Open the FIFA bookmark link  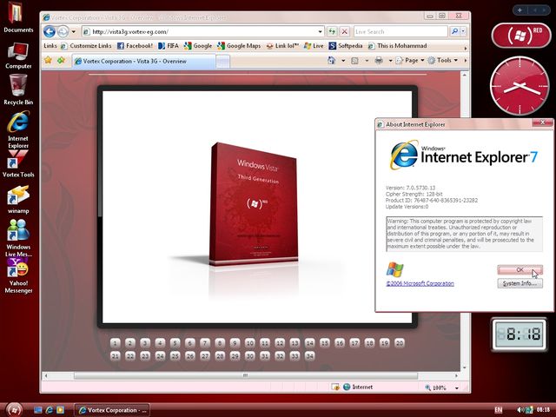[x=169, y=46]
